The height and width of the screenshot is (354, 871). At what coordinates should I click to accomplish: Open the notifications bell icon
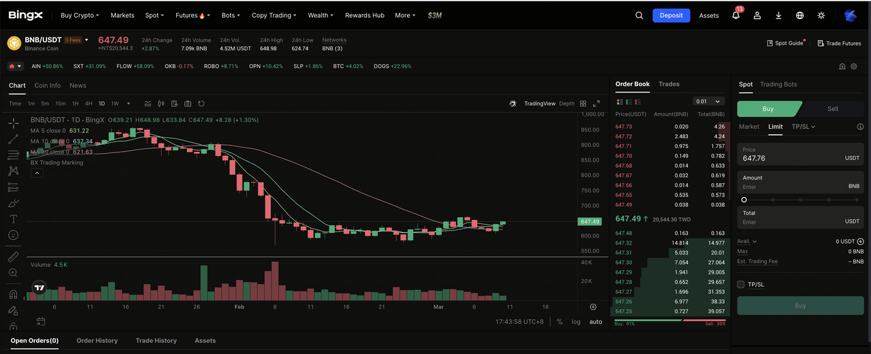pos(736,16)
